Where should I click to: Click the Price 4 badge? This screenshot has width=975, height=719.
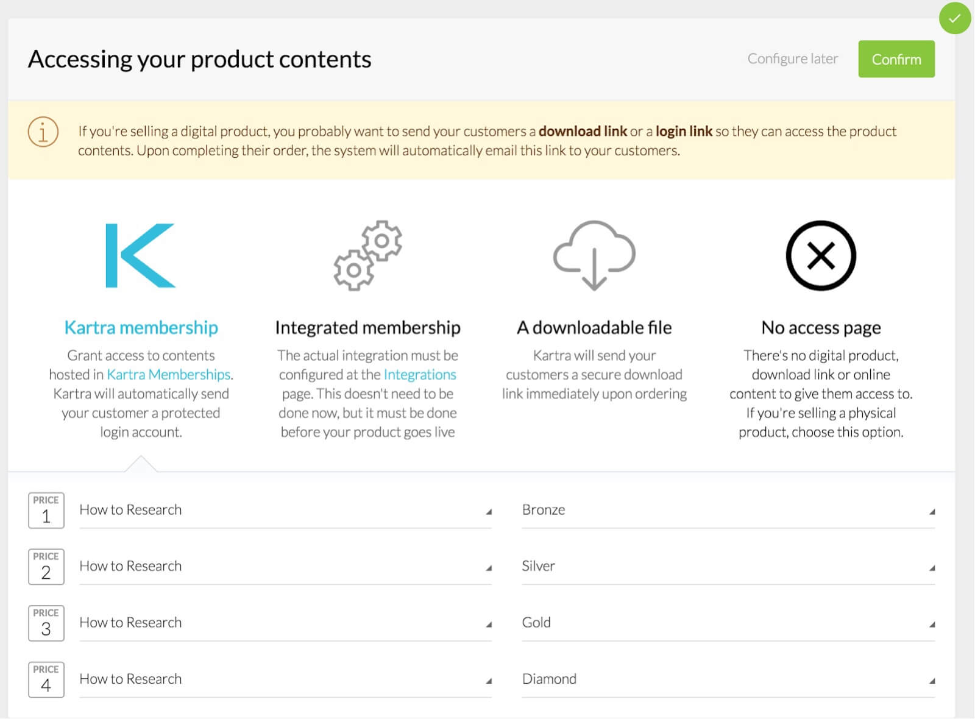click(46, 679)
